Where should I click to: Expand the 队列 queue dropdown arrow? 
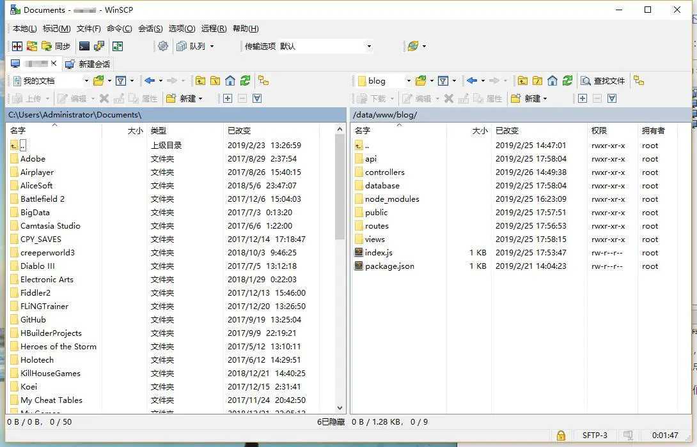tap(212, 46)
